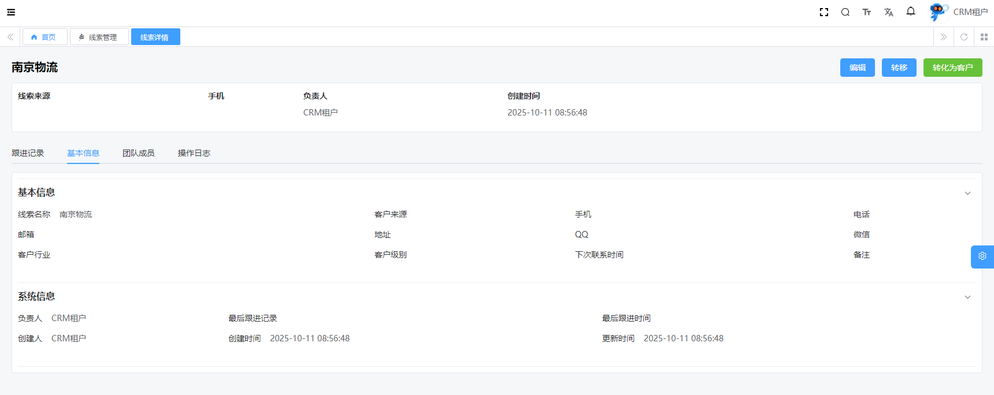Open the notifications bell
Screen dimensions: 994x395
pyautogui.click(x=911, y=12)
